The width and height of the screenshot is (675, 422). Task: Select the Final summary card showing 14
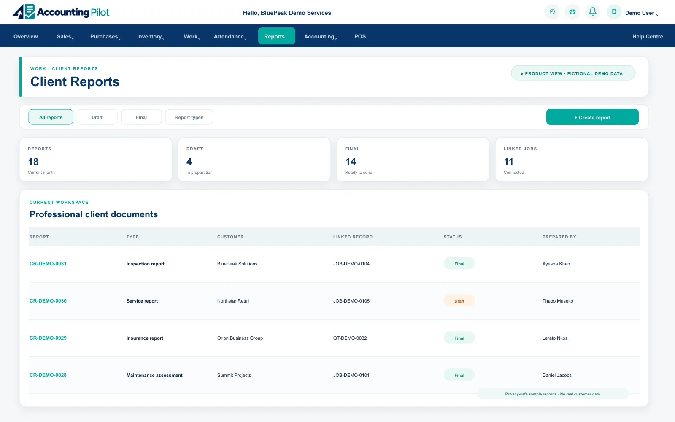(413, 160)
